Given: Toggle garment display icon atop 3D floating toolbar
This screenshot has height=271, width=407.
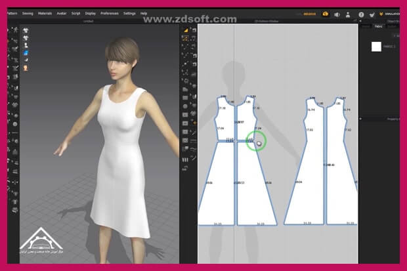Looking at the screenshot, I should (25, 30).
